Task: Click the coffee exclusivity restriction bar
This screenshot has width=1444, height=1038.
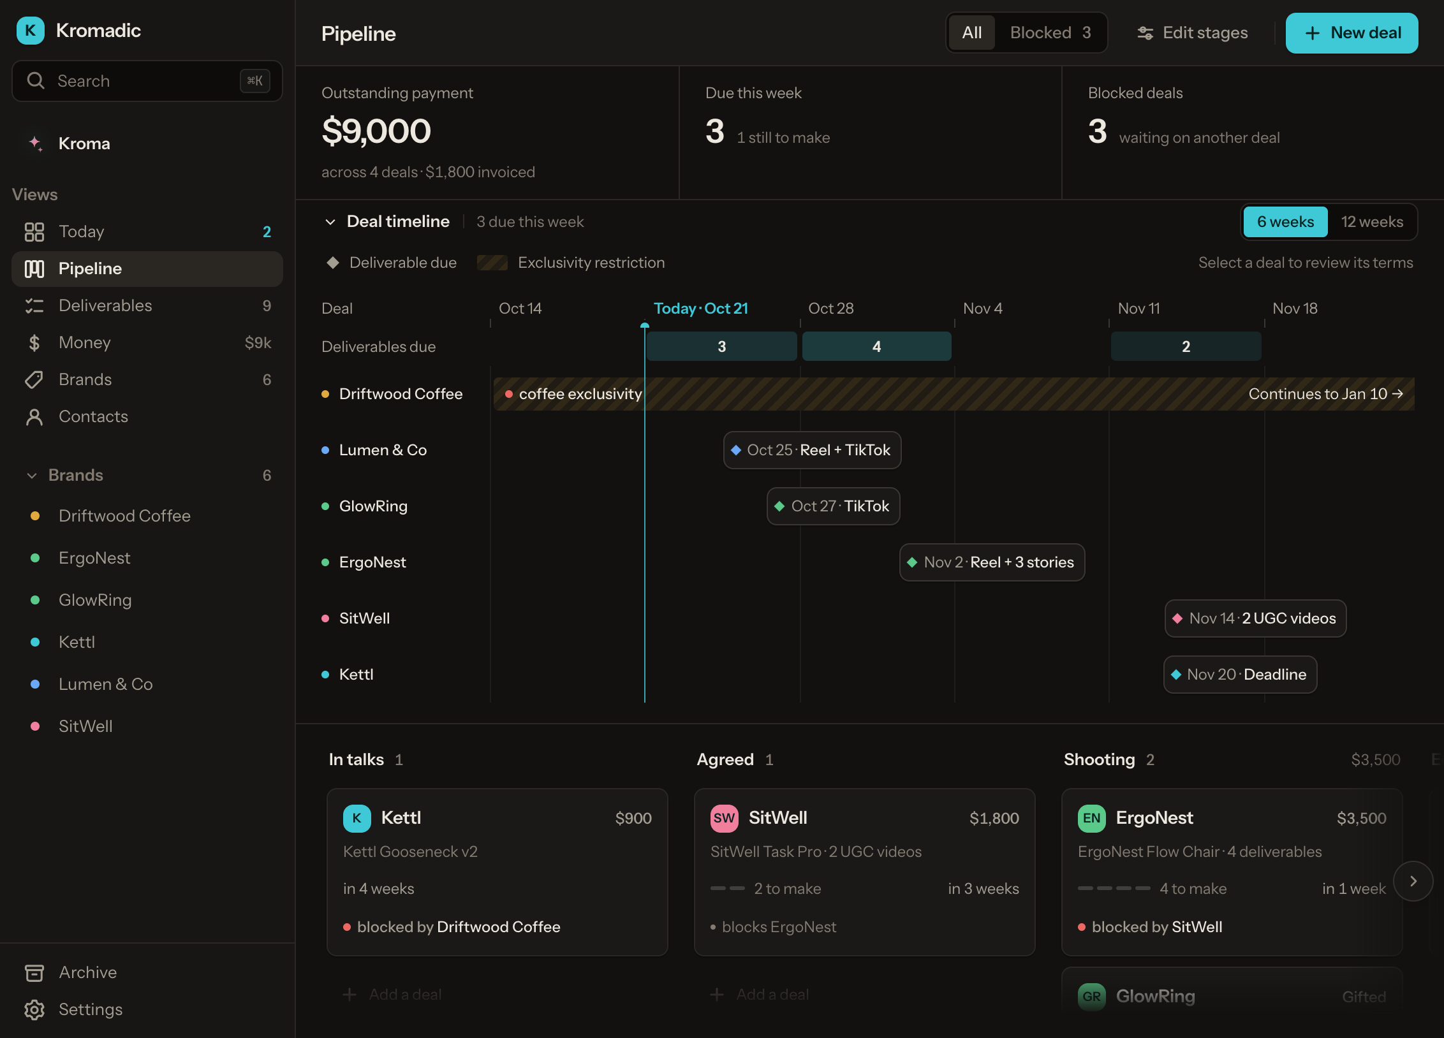Action: coord(954,394)
